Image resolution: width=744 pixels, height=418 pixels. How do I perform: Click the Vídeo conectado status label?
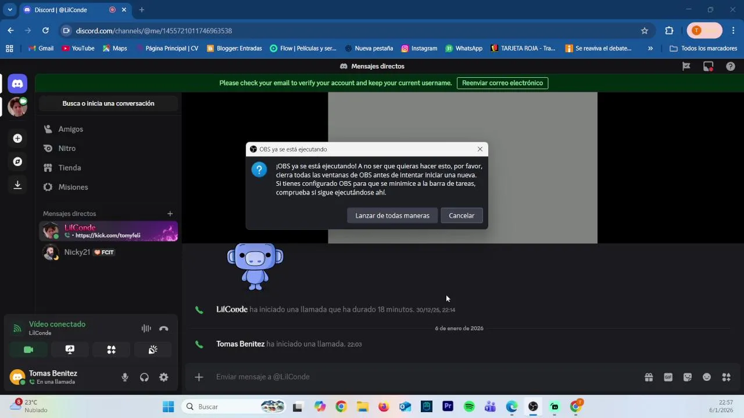(x=57, y=324)
